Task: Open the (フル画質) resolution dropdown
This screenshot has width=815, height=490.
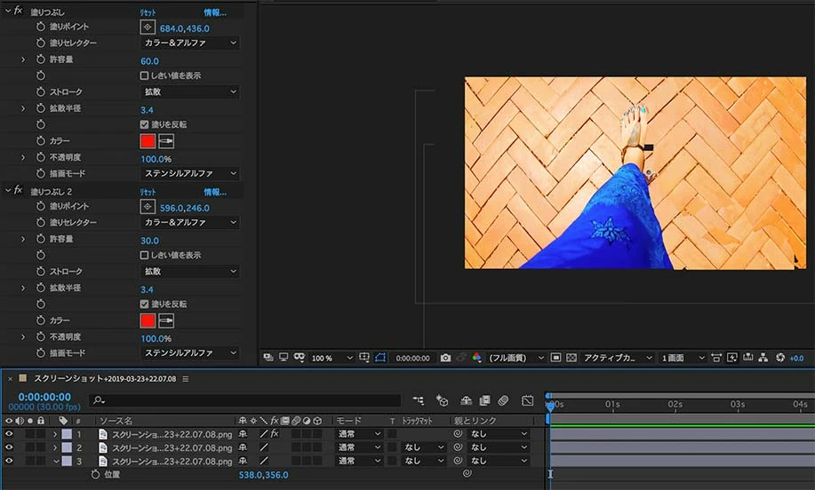Action: (x=516, y=358)
